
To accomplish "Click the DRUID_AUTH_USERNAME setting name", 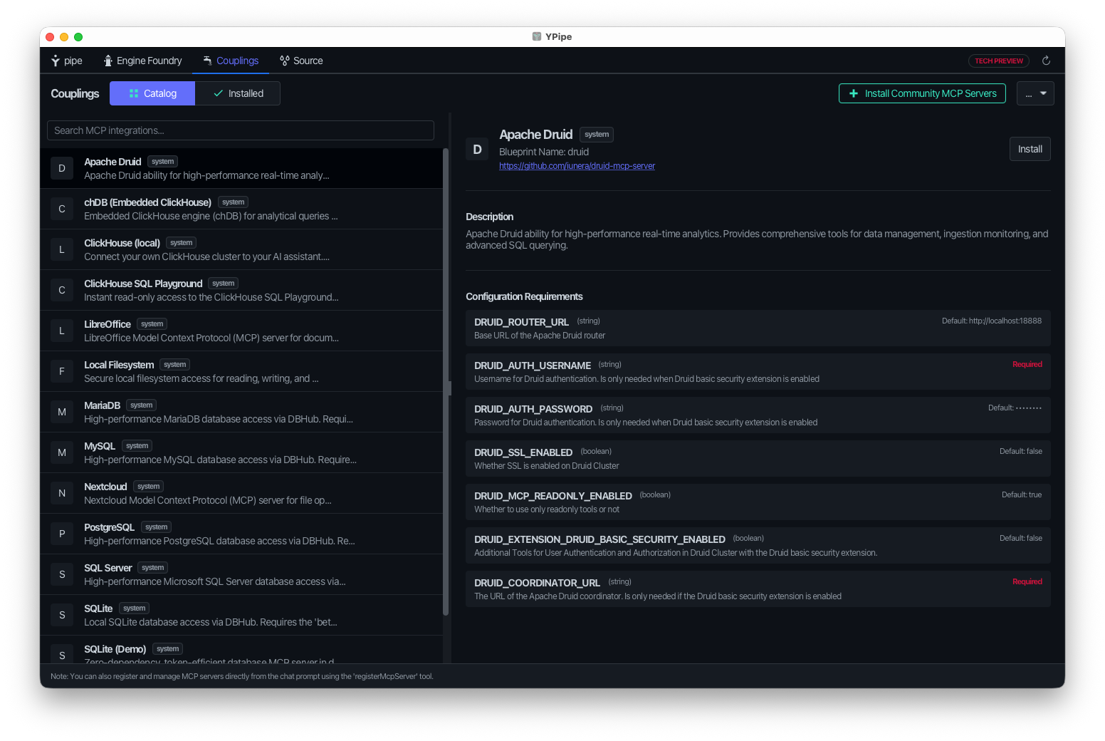I will coord(533,366).
